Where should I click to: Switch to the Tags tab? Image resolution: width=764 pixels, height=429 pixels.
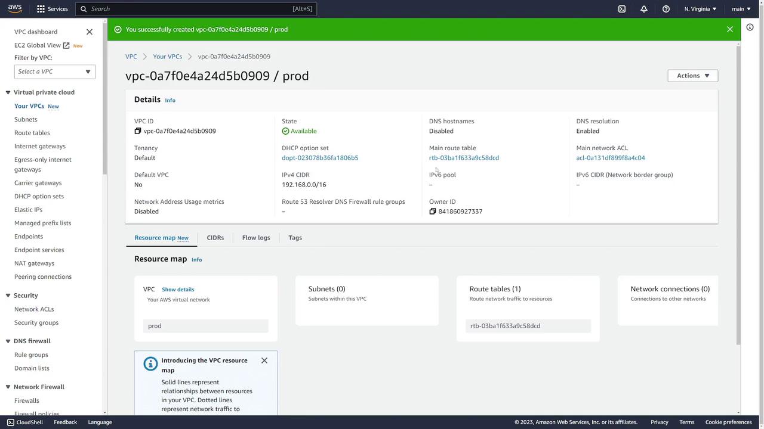click(x=295, y=238)
